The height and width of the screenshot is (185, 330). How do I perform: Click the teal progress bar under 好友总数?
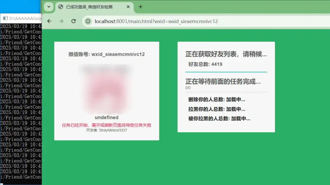pyautogui.click(x=226, y=72)
